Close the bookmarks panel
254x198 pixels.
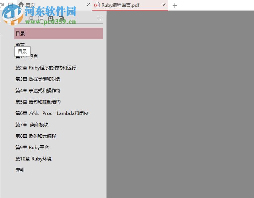[x=99, y=18]
